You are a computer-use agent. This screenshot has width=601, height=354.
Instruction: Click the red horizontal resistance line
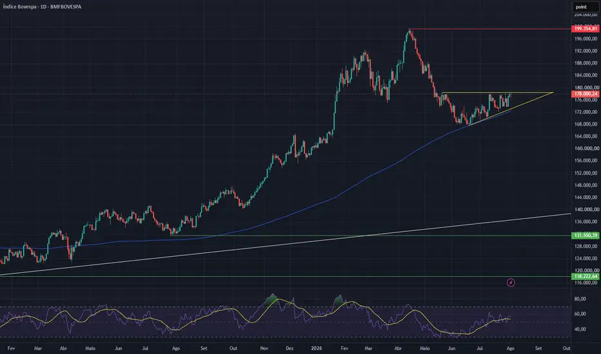(491, 29)
